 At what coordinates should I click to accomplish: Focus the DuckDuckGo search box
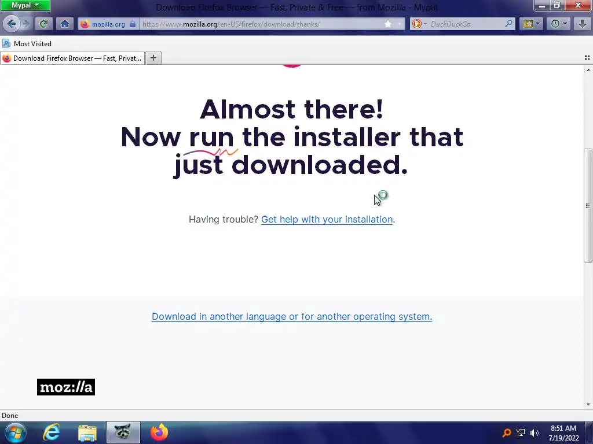[x=466, y=24]
